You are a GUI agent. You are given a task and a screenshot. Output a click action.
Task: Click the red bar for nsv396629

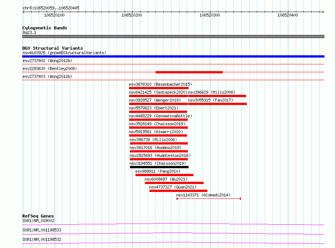pyautogui.click(x=217, y=96)
